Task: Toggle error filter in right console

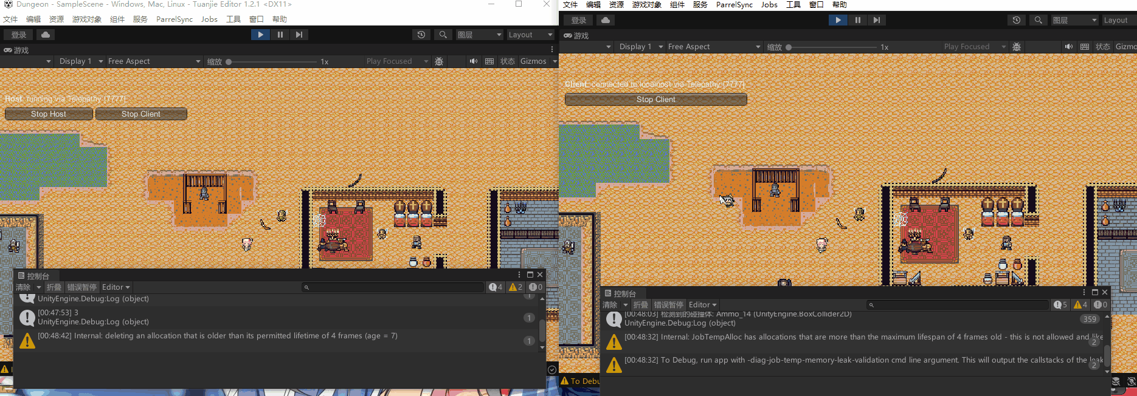Action: coord(1101,305)
